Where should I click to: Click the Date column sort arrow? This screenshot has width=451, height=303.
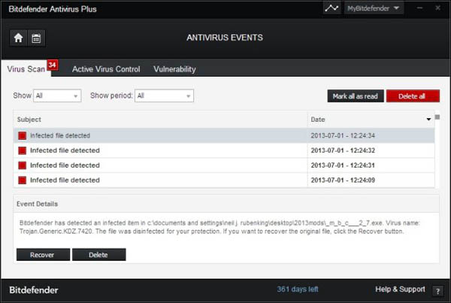tap(428, 120)
